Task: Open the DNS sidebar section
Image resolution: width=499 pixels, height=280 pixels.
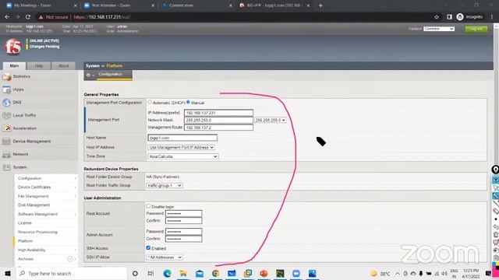Action: [17, 103]
